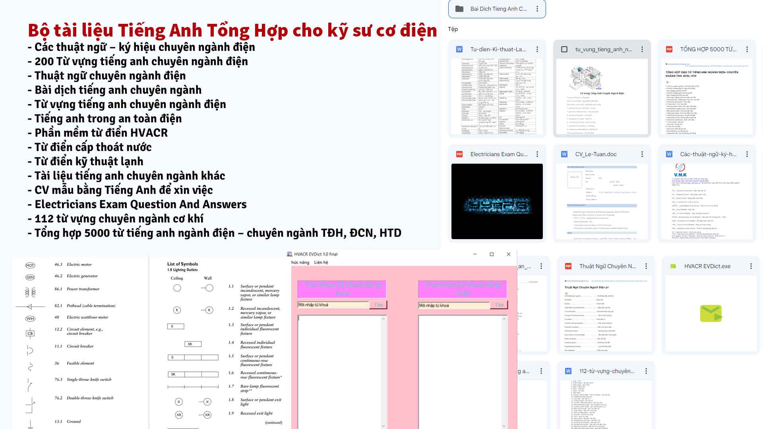
Task: Minimize the HVACR EVDict window
Action: (x=475, y=254)
